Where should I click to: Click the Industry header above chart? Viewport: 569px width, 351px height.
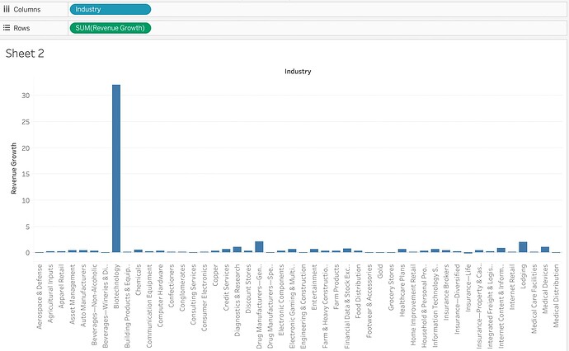298,72
